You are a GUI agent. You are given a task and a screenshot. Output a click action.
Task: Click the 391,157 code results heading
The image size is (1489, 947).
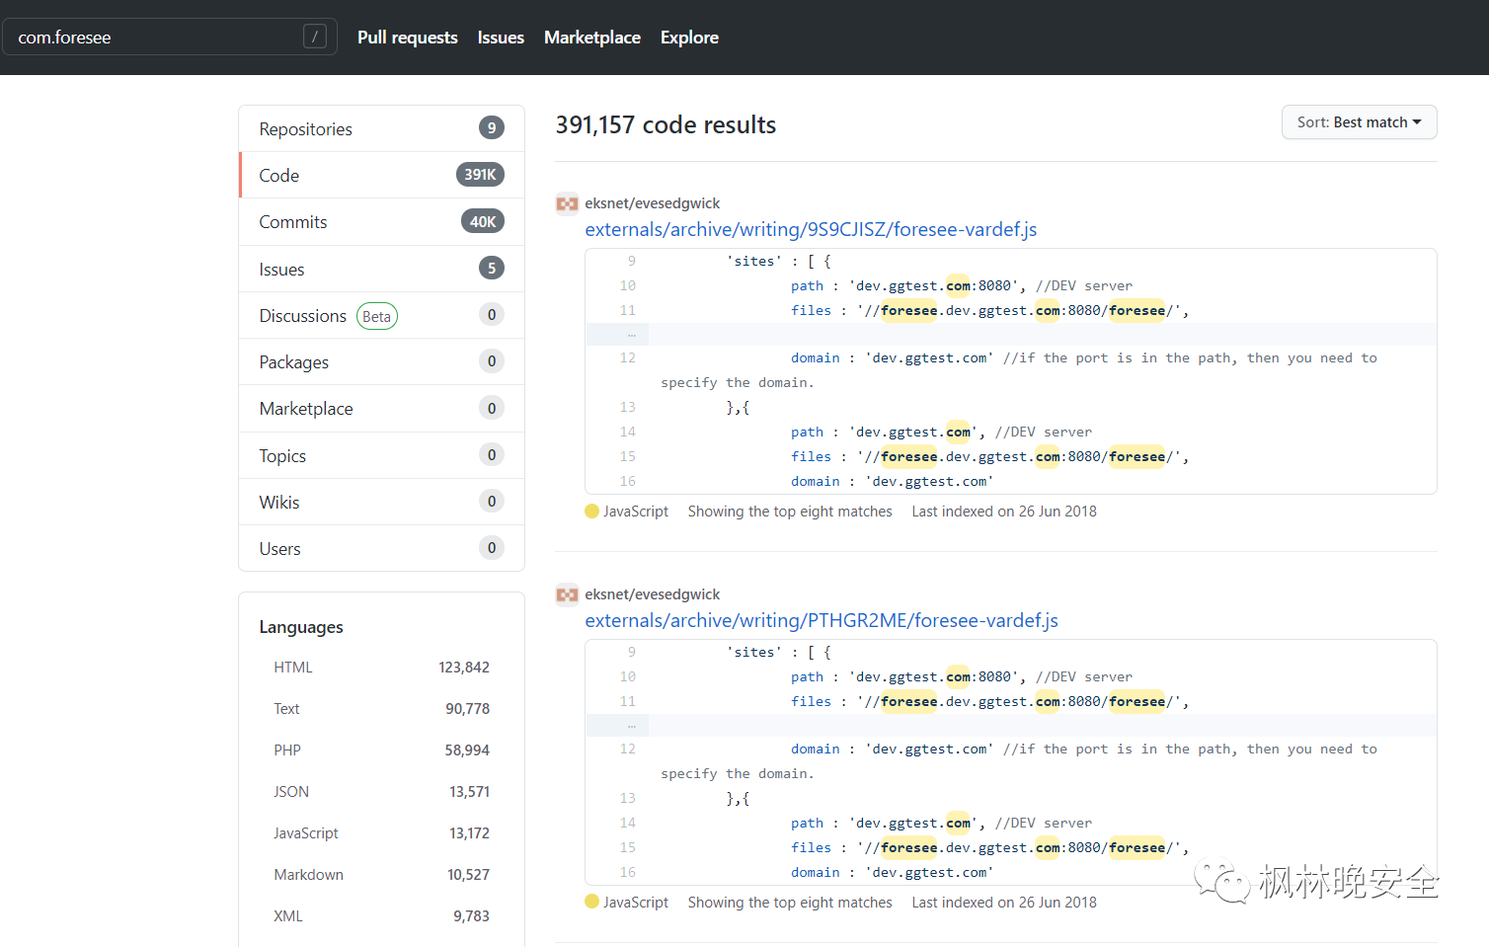(666, 125)
